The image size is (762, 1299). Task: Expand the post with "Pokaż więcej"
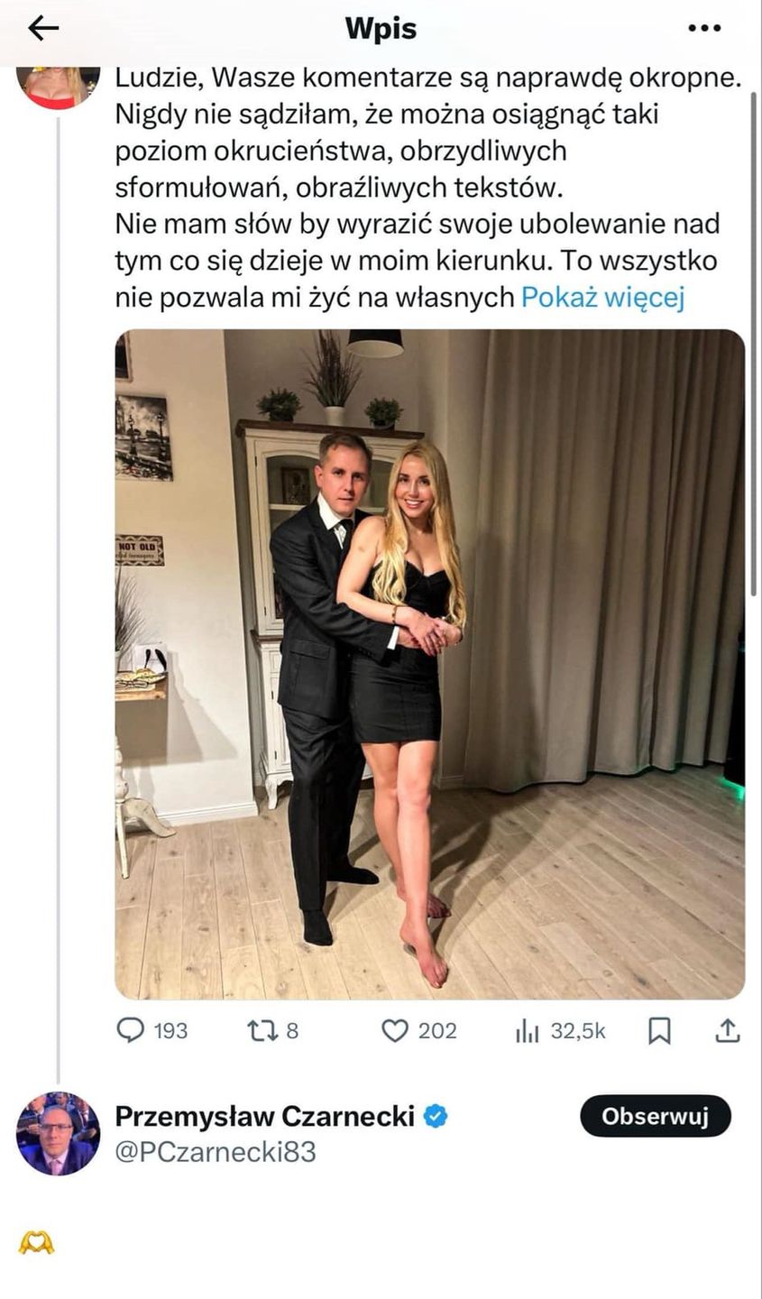tap(602, 297)
